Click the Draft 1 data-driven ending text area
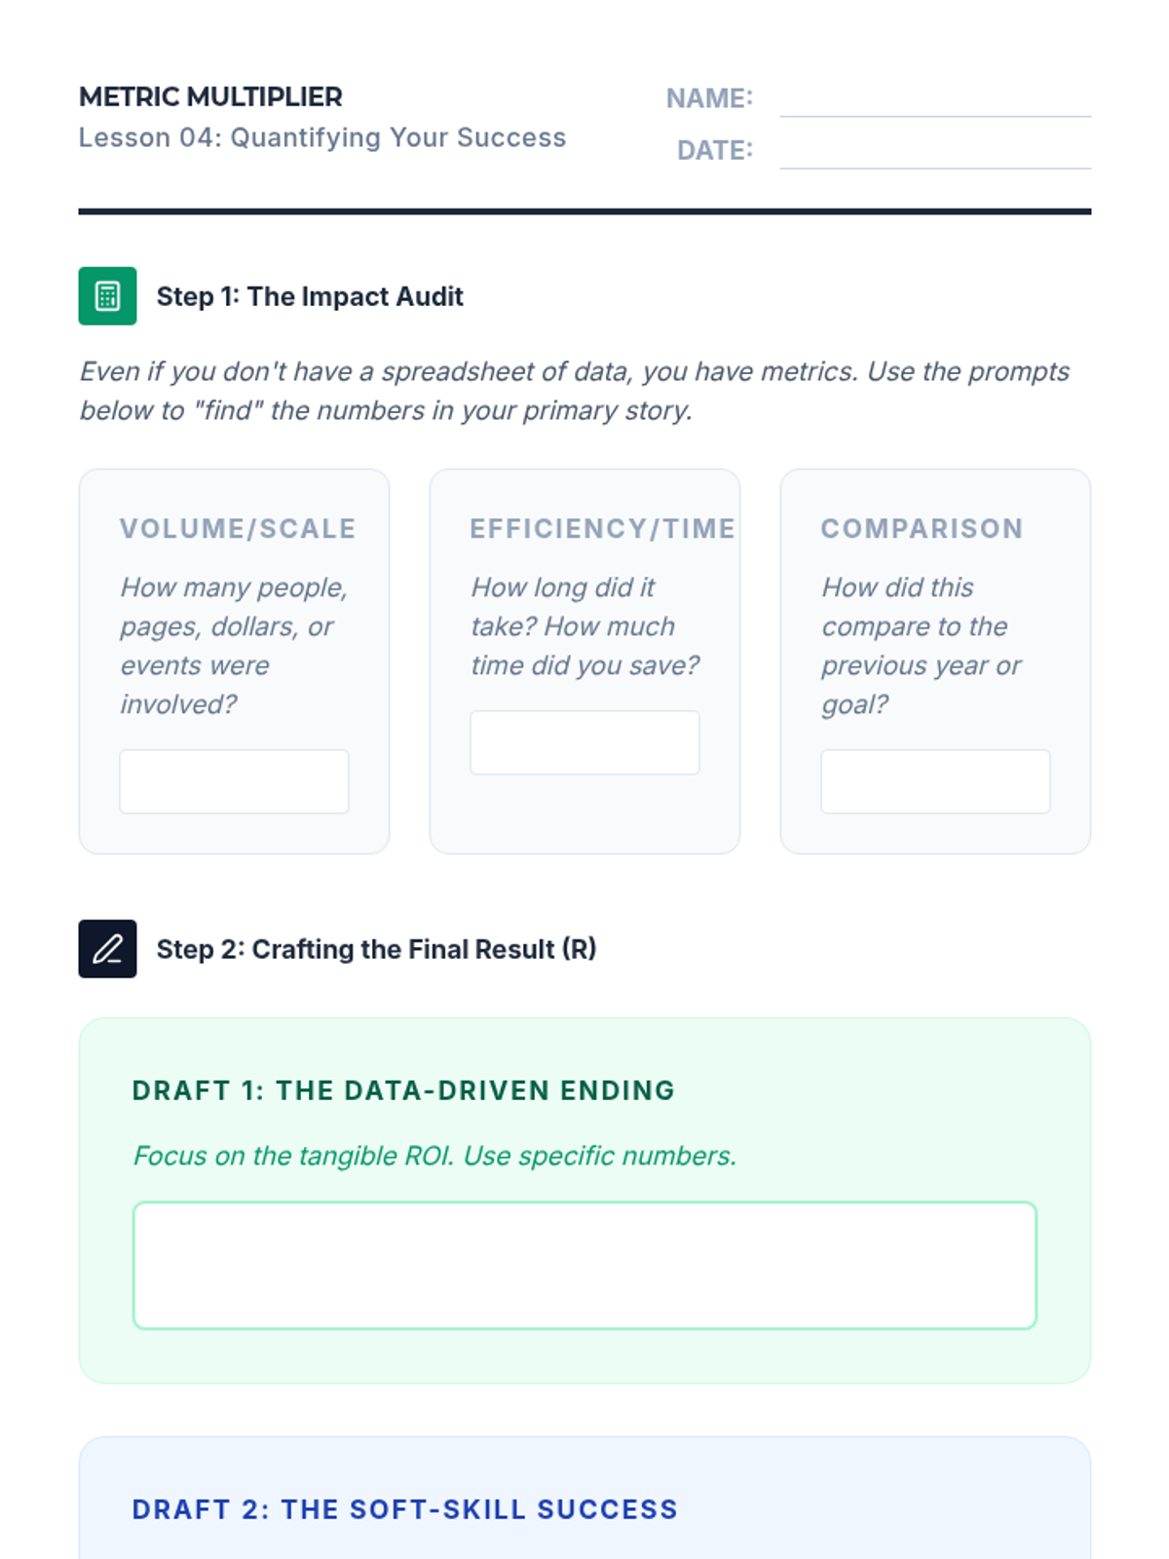The width and height of the screenshot is (1169, 1559). coord(584,1265)
